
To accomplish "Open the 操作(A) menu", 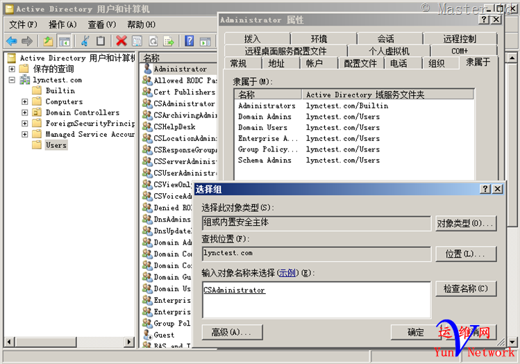I will [62, 24].
